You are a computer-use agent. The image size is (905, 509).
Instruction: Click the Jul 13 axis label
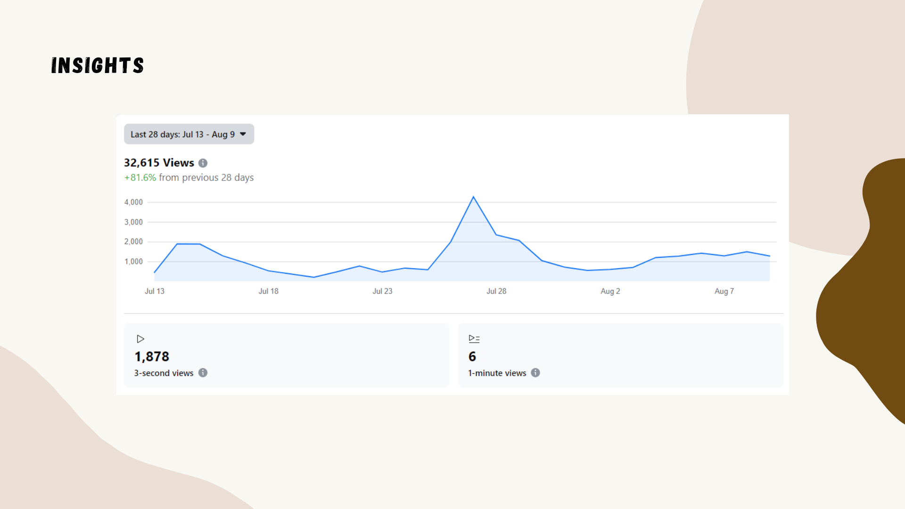(155, 291)
